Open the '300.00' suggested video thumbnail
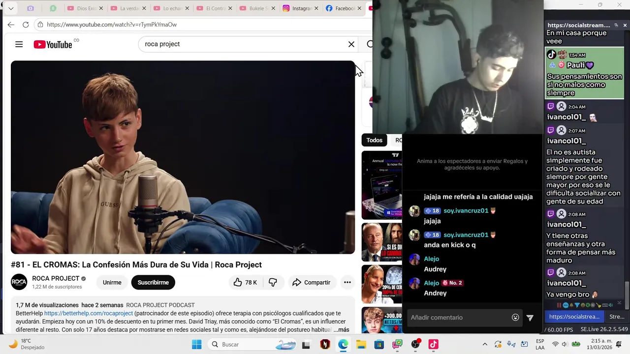 (382, 320)
